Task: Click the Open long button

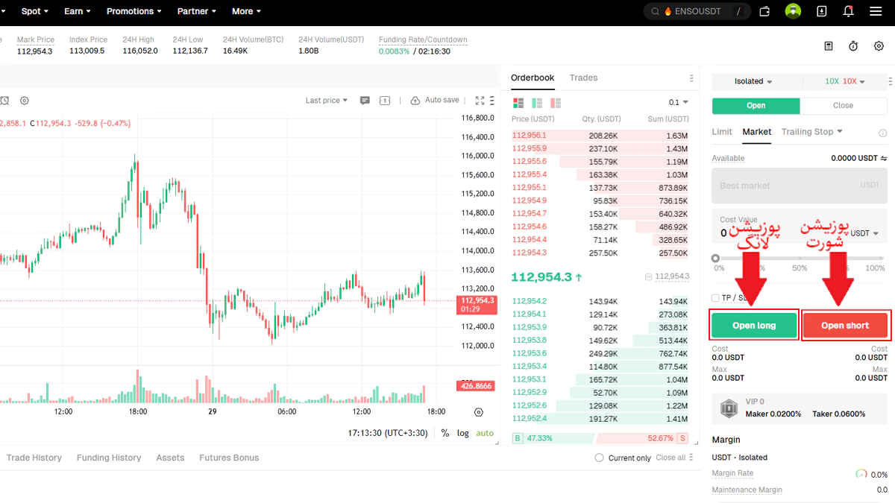Action: coord(754,326)
